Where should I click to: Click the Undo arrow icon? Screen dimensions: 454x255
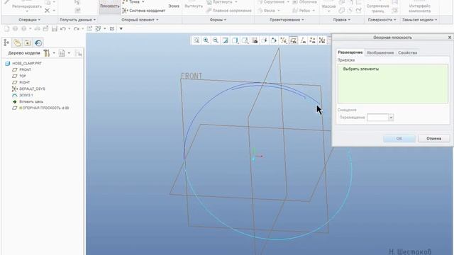click(62, 28)
